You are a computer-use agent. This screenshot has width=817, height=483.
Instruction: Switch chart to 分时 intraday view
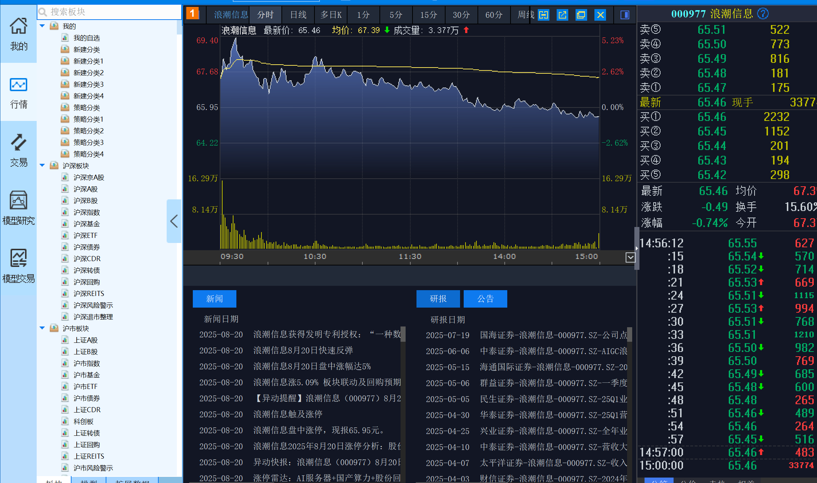click(x=265, y=15)
